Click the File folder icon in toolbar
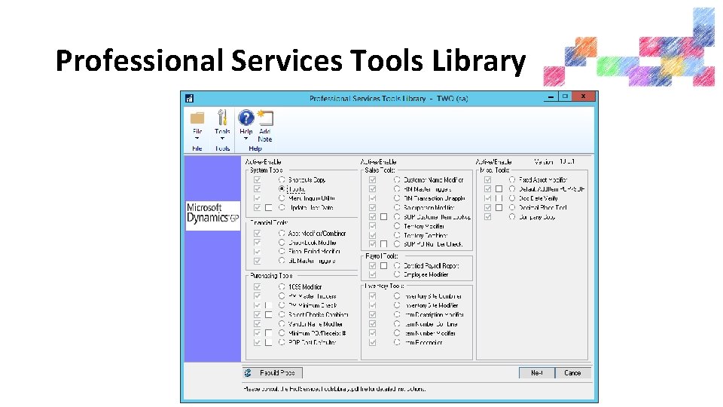The width and height of the screenshot is (723, 407). (x=197, y=118)
